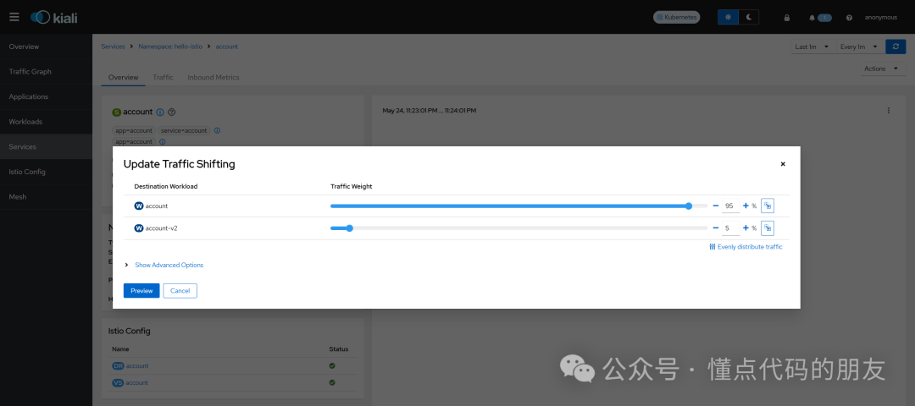This screenshot has height=406, width=915.
Task: Click the Preview button
Action: click(x=141, y=291)
